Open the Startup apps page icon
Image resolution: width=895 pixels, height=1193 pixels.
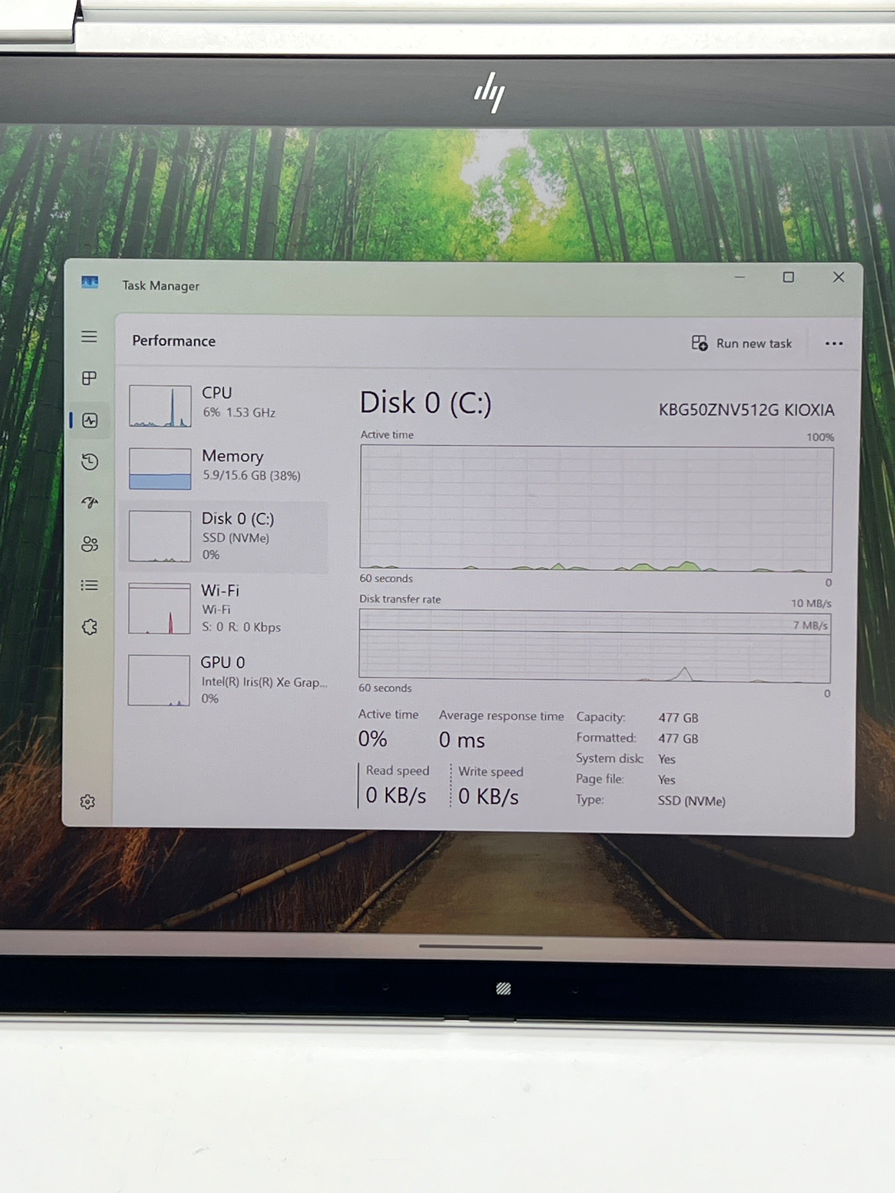coord(90,503)
